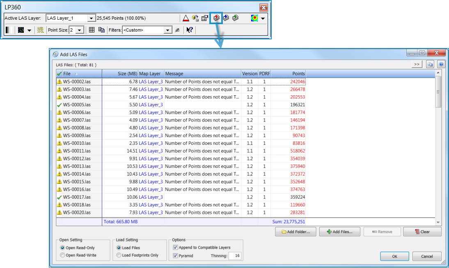Select Open Read-Write radio button

[x=62, y=255]
